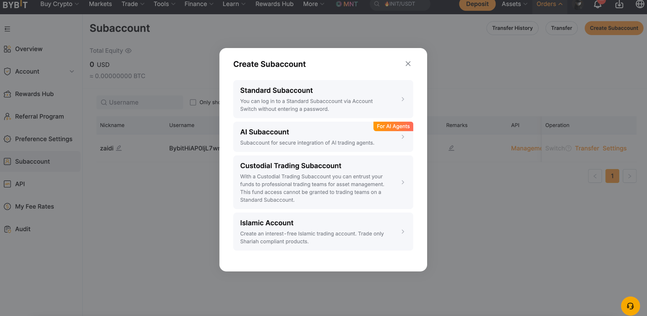Edit remarks pencil icon in table row
The width and height of the screenshot is (647, 316).
pyautogui.click(x=451, y=148)
